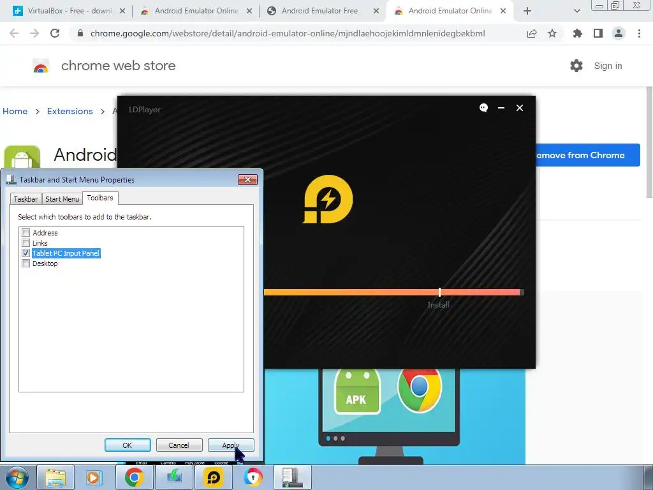Click OK in Taskbar Properties dialog

point(128,445)
